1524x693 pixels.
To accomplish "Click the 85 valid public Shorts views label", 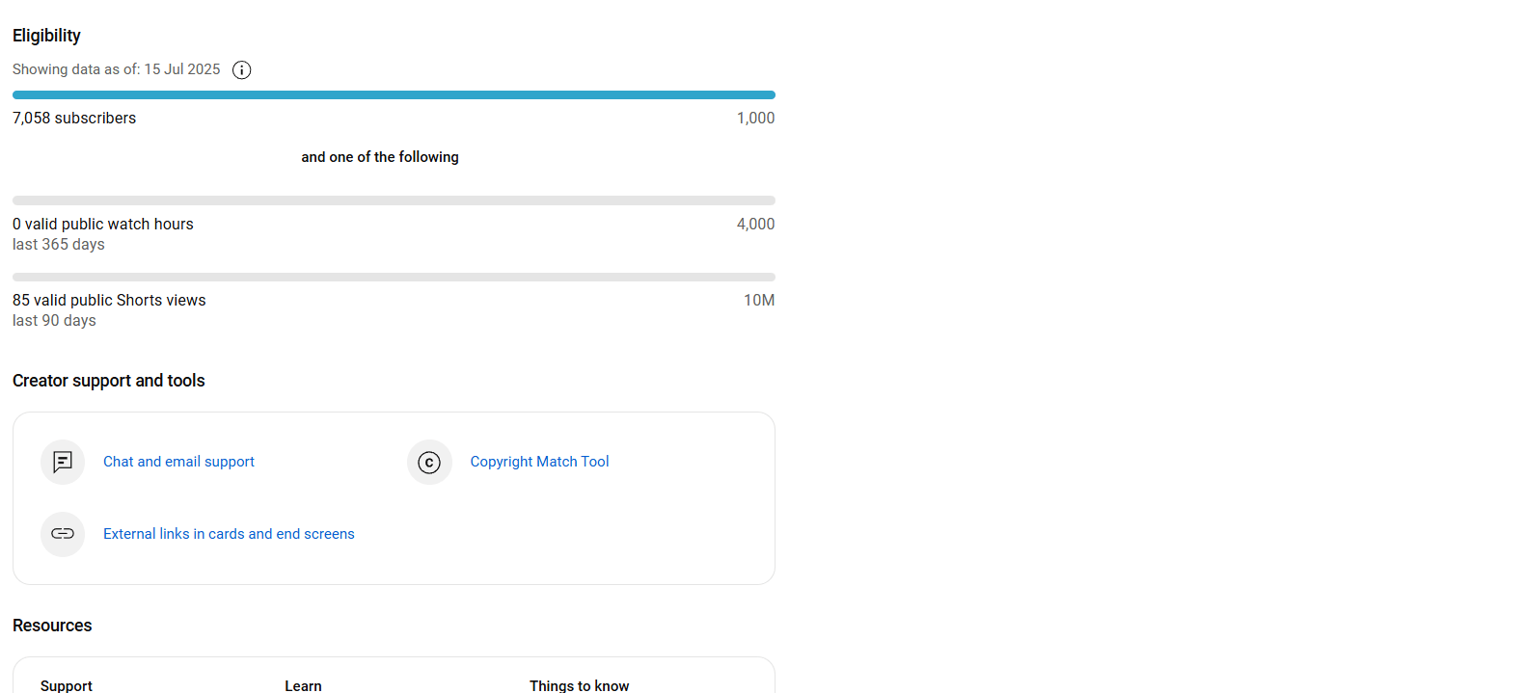I will click(x=109, y=300).
